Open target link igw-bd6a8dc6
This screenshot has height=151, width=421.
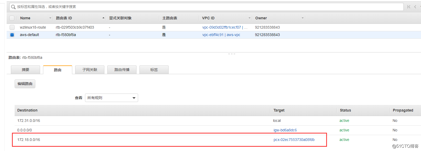[285, 130]
